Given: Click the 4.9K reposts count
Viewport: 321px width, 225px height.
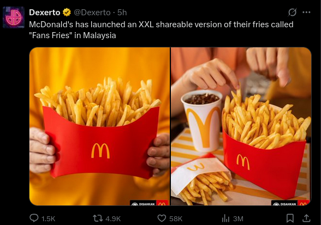Looking at the screenshot, I should tap(113, 219).
